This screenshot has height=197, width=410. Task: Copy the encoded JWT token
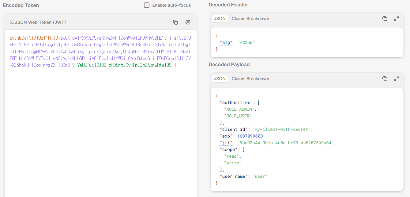pyautogui.click(x=175, y=22)
